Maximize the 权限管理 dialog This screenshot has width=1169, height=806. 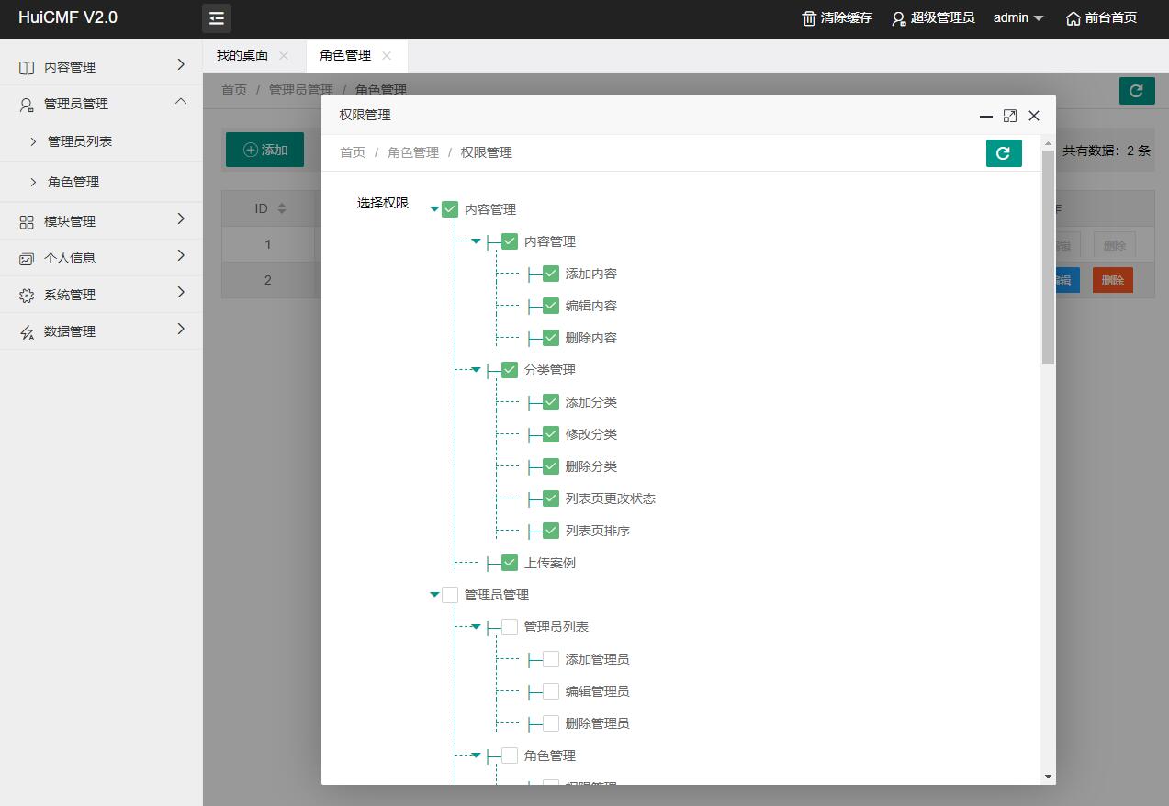point(1010,116)
